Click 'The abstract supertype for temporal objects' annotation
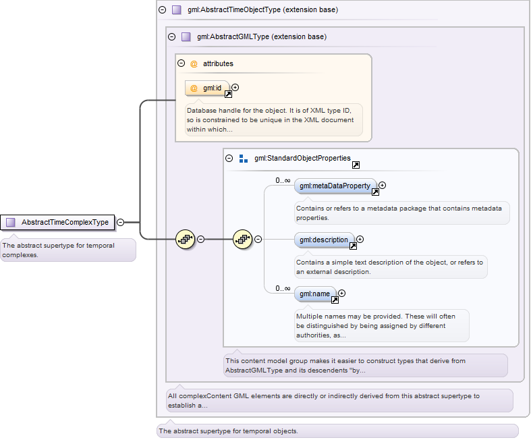Image resolution: width=531 pixels, height=440 pixels. point(337,431)
